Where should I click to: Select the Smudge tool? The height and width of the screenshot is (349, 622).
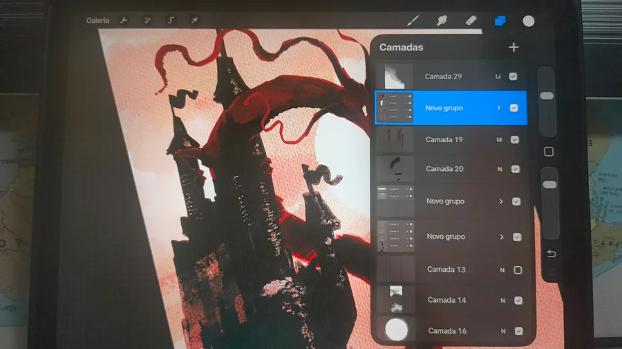(x=442, y=21)
